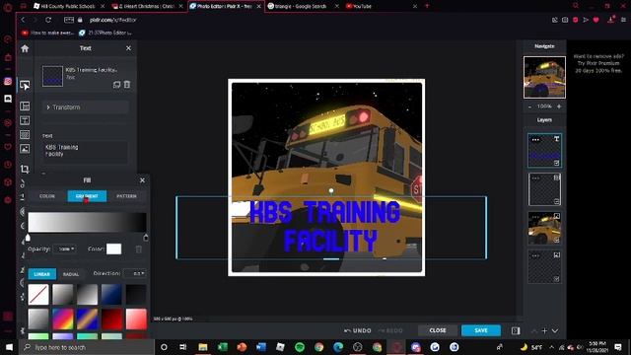Viewport: 631px width, 355px height.
Task: Switch to the Color fill tab
Action: click(47, 196)
